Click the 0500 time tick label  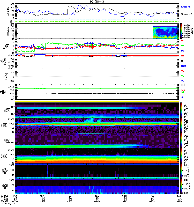pos(152,202)
